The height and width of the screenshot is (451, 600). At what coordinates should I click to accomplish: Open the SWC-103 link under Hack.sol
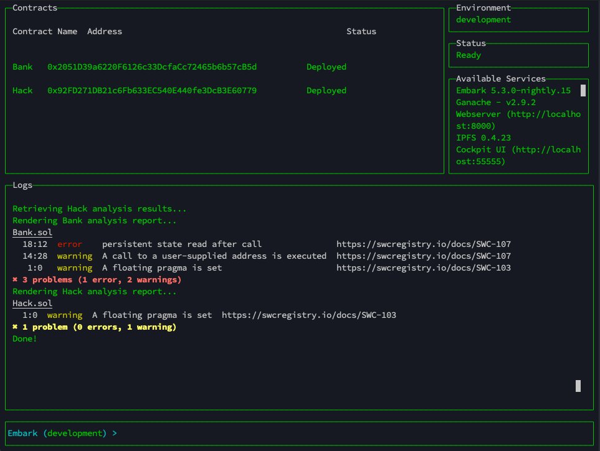(309, 315)
